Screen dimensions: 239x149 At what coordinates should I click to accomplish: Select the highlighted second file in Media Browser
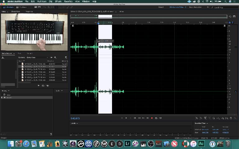point(35,66)
